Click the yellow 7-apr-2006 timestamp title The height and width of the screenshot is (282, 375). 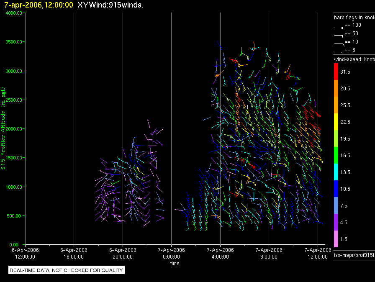(x=39, y=5)
